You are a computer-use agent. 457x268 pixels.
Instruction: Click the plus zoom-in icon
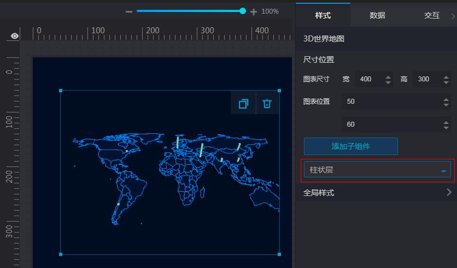(254, 11)
